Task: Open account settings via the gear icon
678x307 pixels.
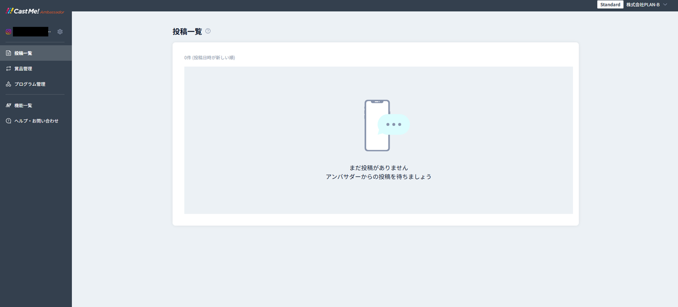Action: (60, 32)
